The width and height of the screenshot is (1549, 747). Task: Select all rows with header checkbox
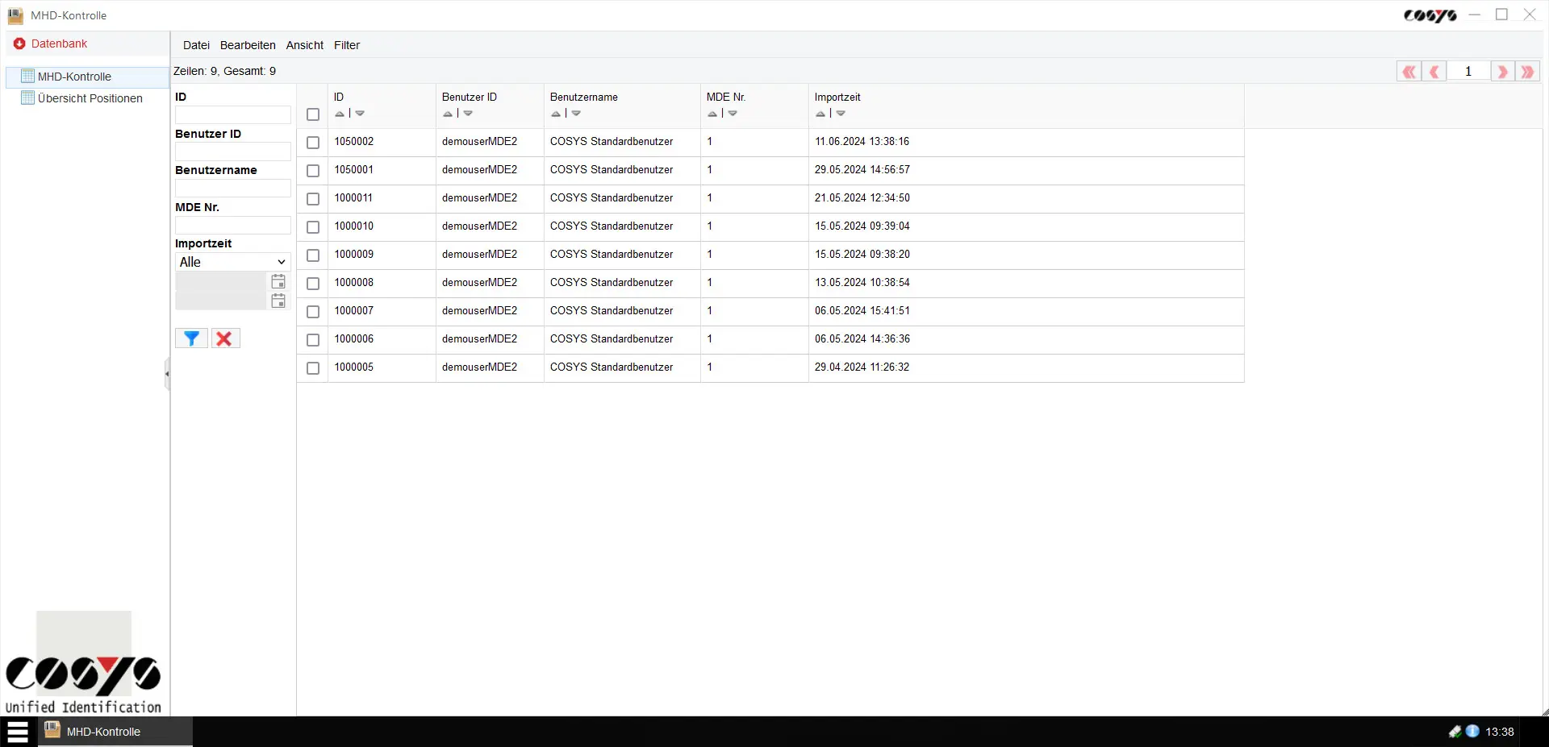[x=313, y=114]
